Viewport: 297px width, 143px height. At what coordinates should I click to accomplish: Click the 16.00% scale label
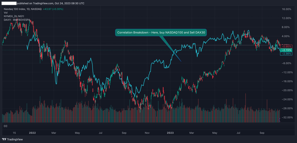click(x=286, y=9)
